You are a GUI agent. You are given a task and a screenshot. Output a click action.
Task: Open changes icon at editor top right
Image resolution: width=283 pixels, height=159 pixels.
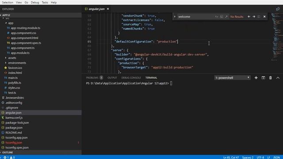point(278,9)
